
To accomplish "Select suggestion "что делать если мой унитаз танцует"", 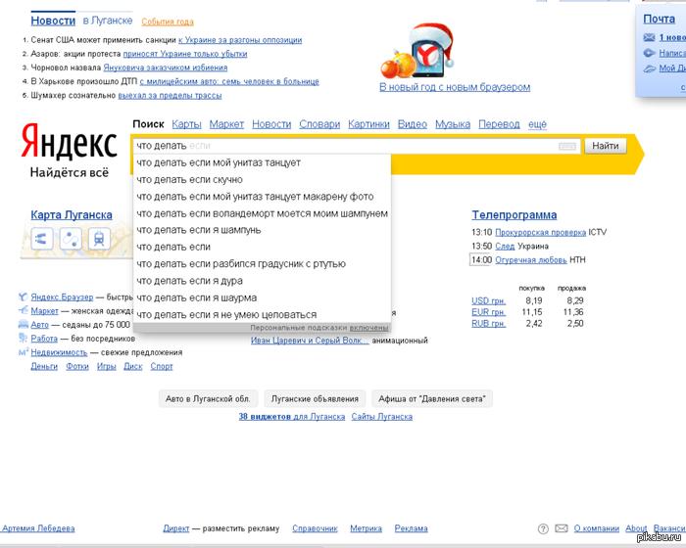I will 262,162.
